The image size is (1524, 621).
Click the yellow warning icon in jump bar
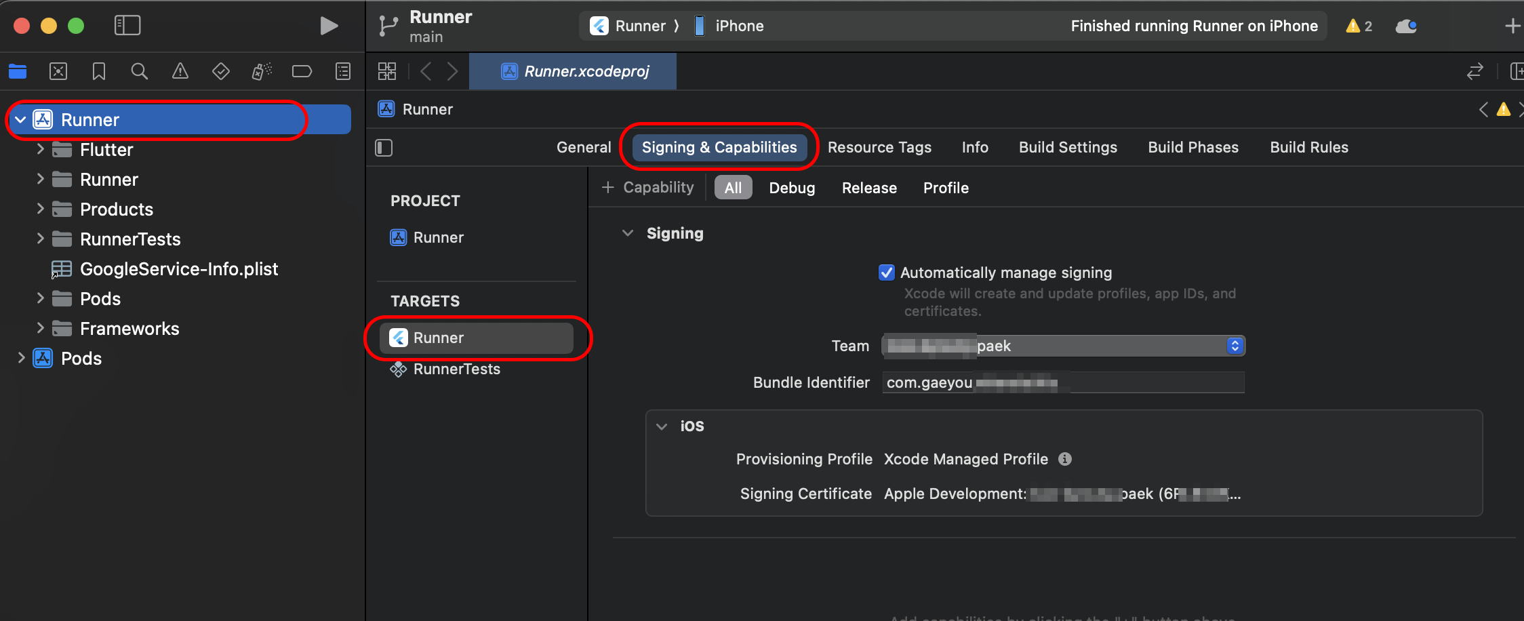pyautogui.click(x=1504, y=109)
